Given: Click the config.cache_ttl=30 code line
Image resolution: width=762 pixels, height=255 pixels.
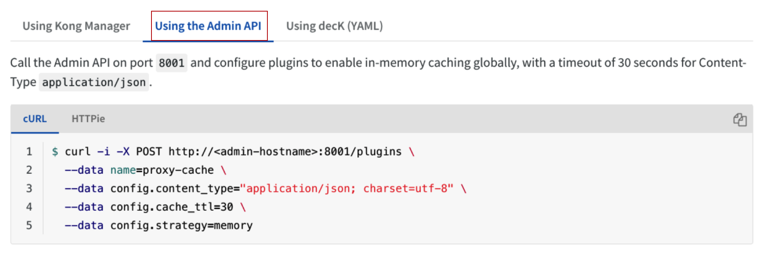Looking at the screenshot, I should 155,207.
